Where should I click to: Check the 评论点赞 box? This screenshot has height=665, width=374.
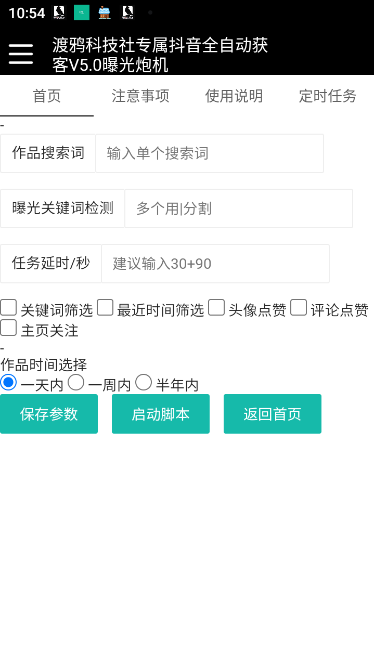pyautogui.click(x=298, y=307)
